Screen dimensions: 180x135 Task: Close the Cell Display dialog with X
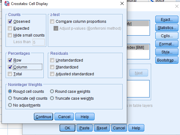click(122, 3)
